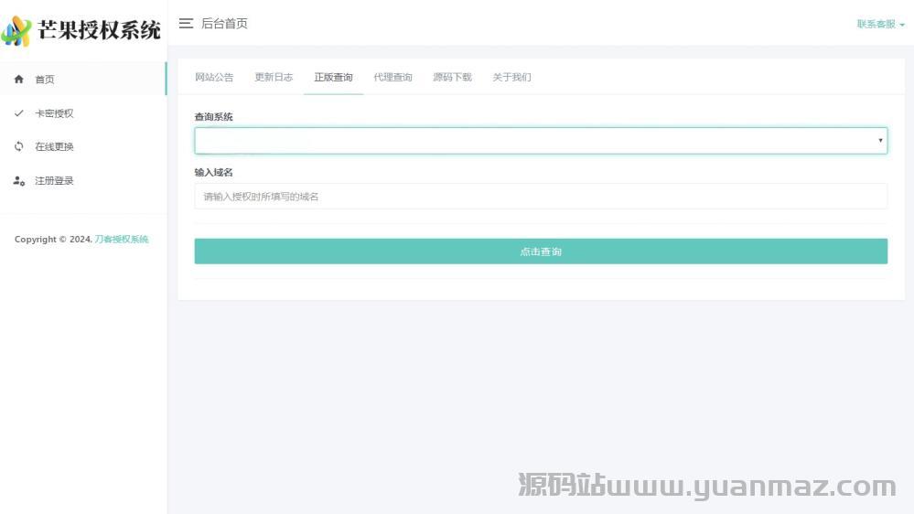Go to the 代理查询 tab
Screen dimensions: 914x514
coord(392,78)
